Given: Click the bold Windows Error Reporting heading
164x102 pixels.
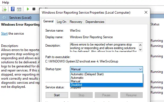Looking at the screenshot, I should click(x=20, y=25).
